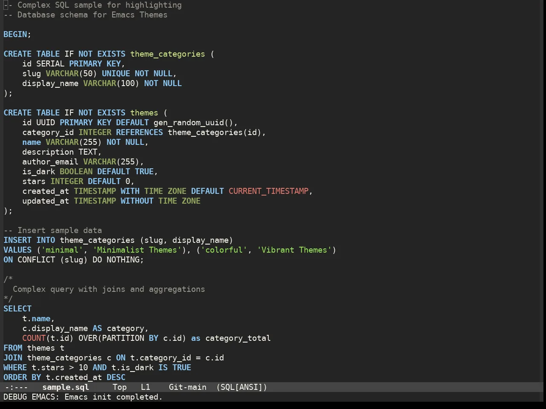
Task: Click author_email column name
Action: pos(50,162)
